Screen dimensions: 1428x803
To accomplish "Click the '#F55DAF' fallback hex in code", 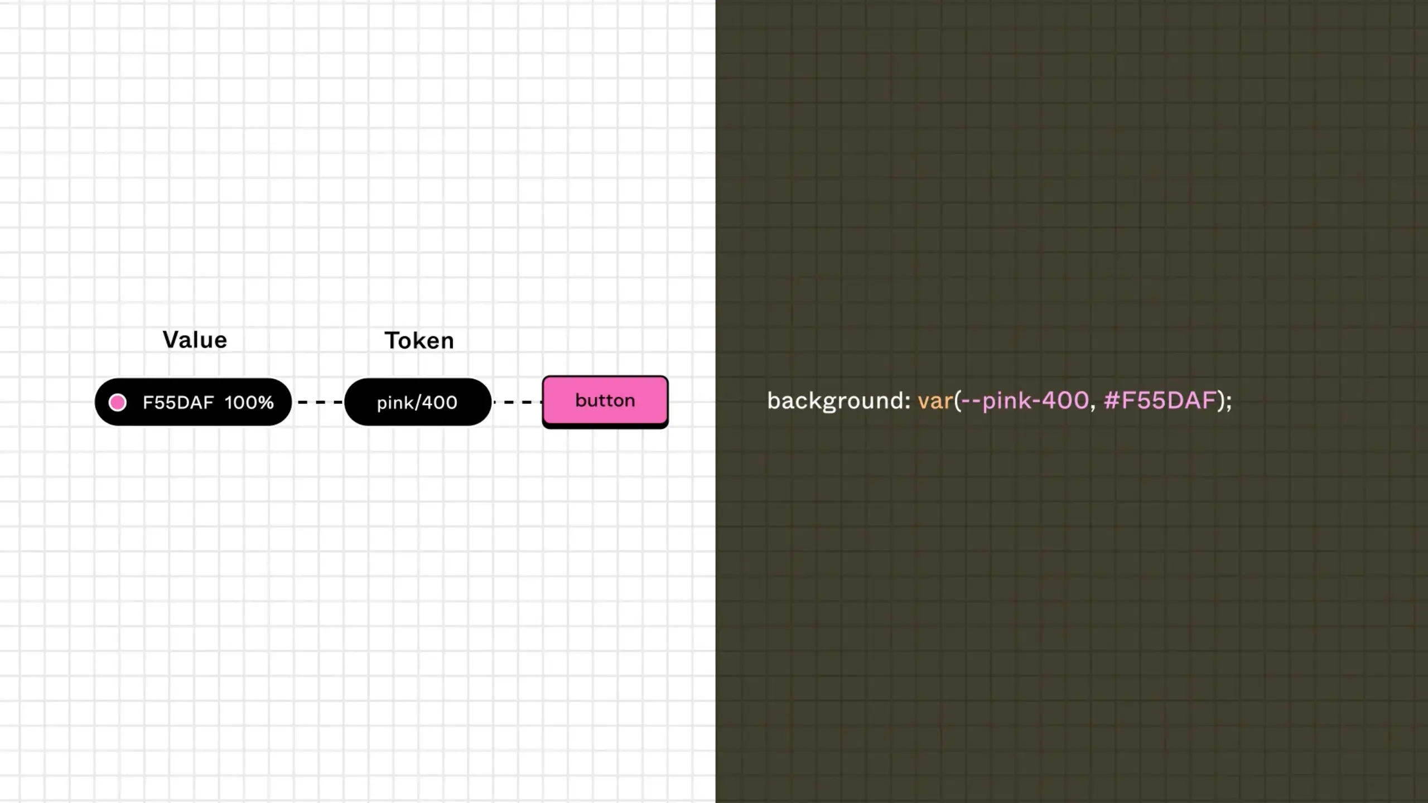I will [x=1160, y=400].
